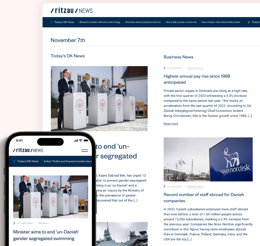Open 'Baltic fish quotas remain low' ticker item
The image size is (260, 246).
click(181, 22)
